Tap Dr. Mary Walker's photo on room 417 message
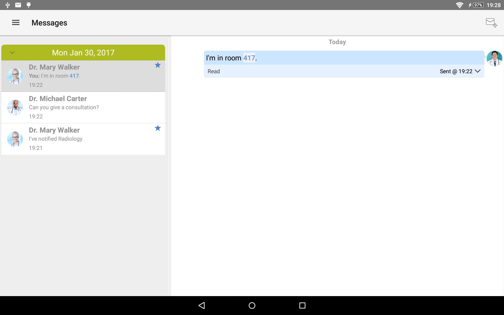504x315 pixels. tap(15, 76)
